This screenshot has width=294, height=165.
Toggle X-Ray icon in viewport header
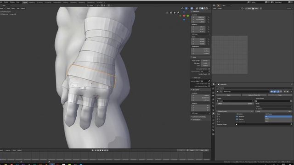coord(197,8)
